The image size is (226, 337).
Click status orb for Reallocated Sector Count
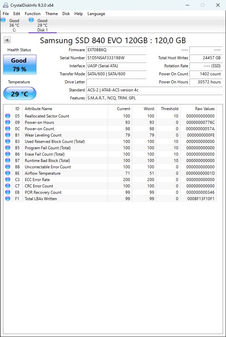(x=8, y=116)
